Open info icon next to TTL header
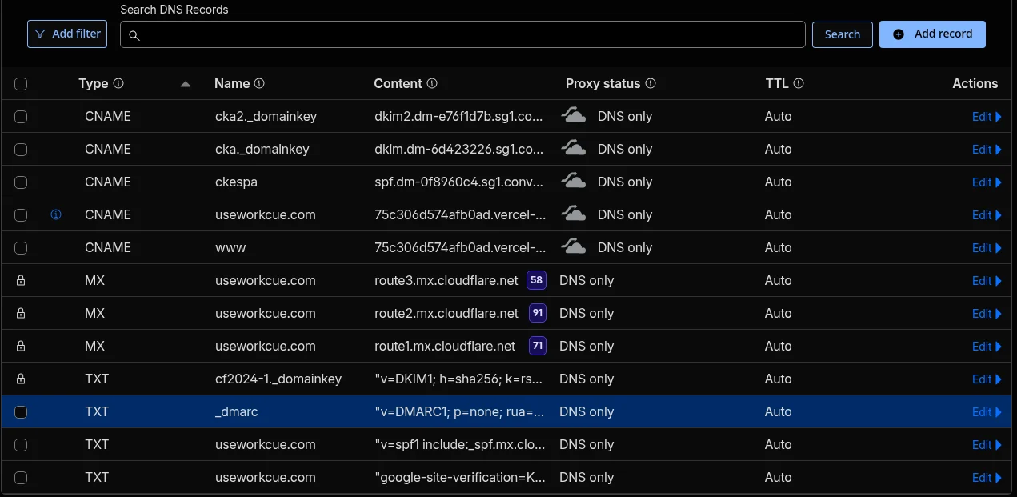Image resolution: width=1017 pixels, height=497 pixels. (x=799, y=83)
